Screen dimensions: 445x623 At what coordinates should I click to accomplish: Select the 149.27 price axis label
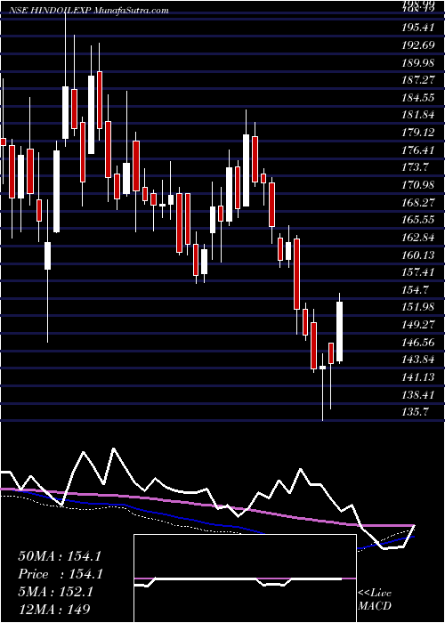pos(418,325)
